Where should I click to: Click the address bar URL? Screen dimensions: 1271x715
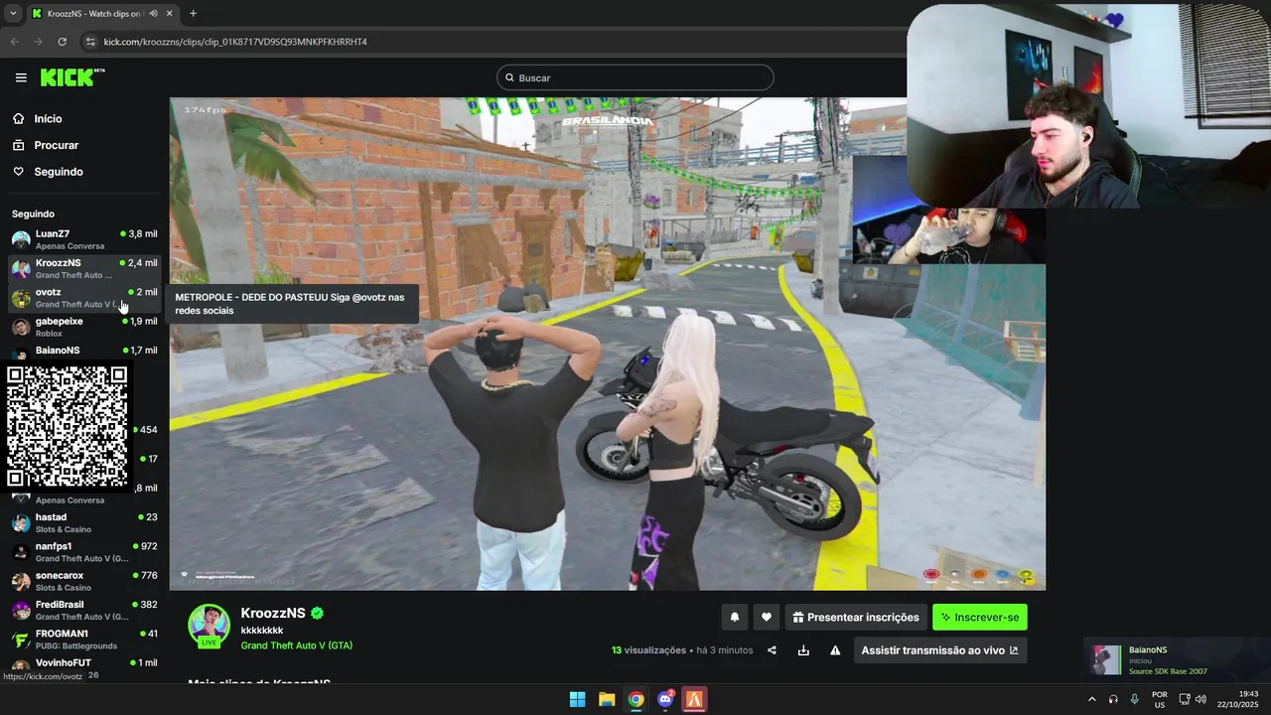235,42
